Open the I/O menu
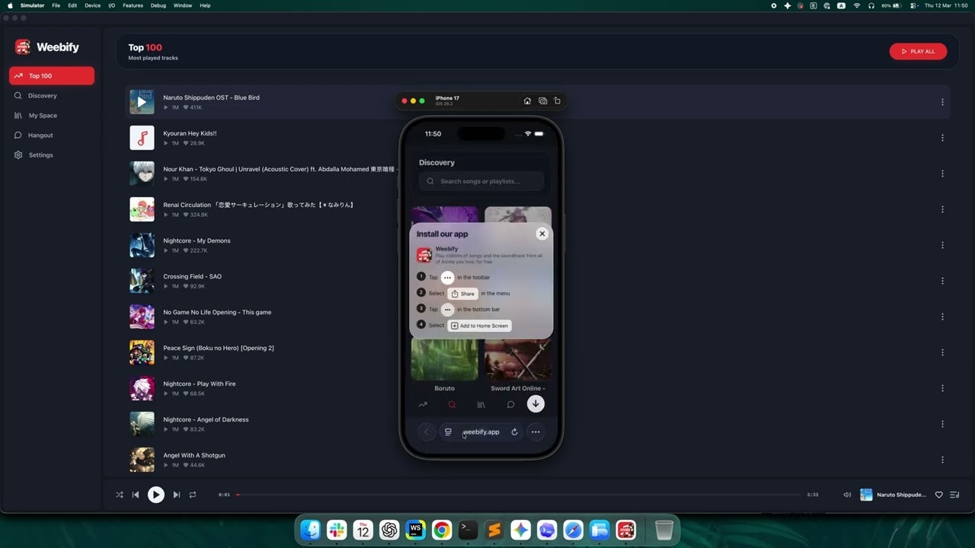975x548 pixels. pos(112,5)
